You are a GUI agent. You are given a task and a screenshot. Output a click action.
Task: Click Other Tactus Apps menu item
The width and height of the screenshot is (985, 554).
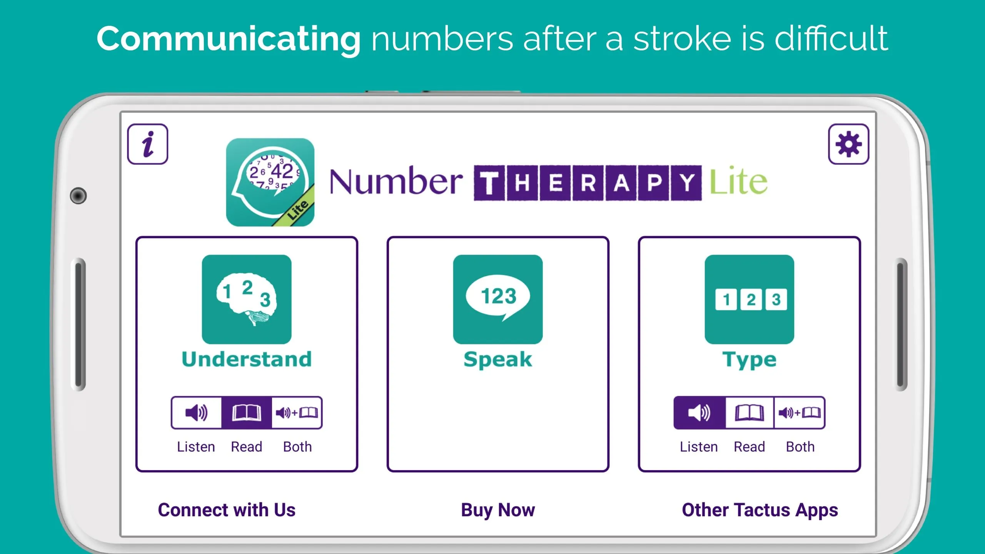pos(760,509)
